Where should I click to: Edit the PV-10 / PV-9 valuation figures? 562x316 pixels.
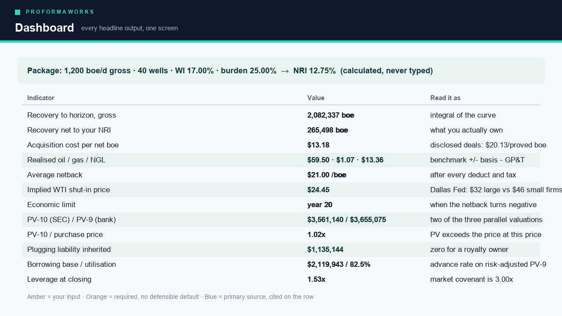coord(347,219)
